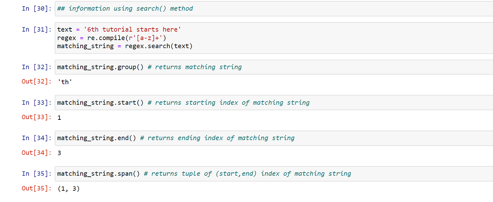Select the matching_string.end() code cell
Screen dimensions: 493x202
tap(274, 138)
